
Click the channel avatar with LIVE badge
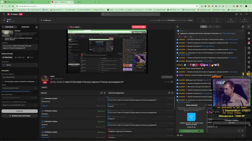(45, 80)
